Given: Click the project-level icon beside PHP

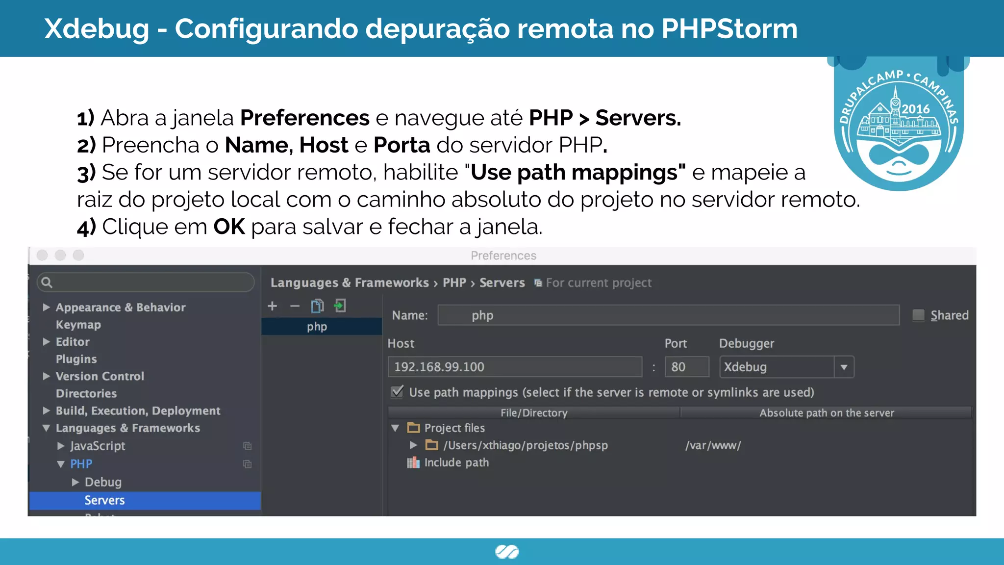Looking at the screenshot, I should 248,464.
